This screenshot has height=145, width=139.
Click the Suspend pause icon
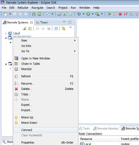click(x=115, y=14)
